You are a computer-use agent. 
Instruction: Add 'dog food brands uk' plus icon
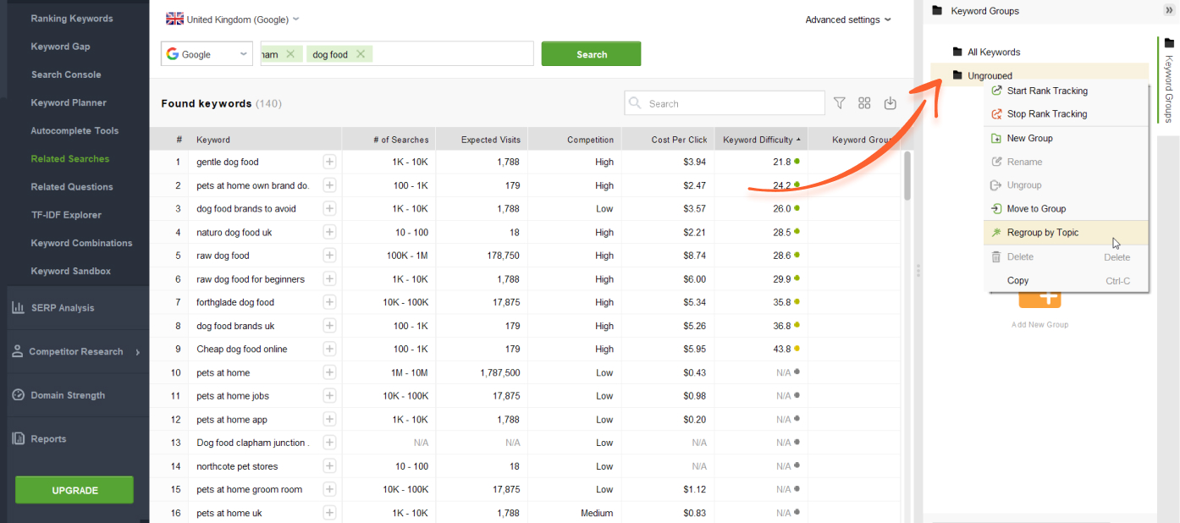(329, 326)
